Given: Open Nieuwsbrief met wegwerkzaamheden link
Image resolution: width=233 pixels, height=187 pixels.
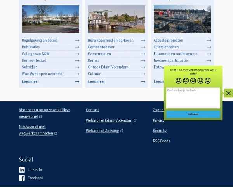Looking at the screenshot, I should click(x=36, y=130).
